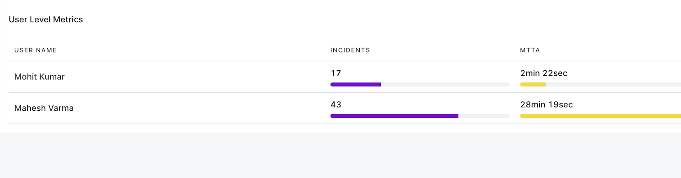Image resolution: width=681 pixels, height=178 pixels.
Task: Open Mohit Kumar's user name
Action: click(40, 77)
